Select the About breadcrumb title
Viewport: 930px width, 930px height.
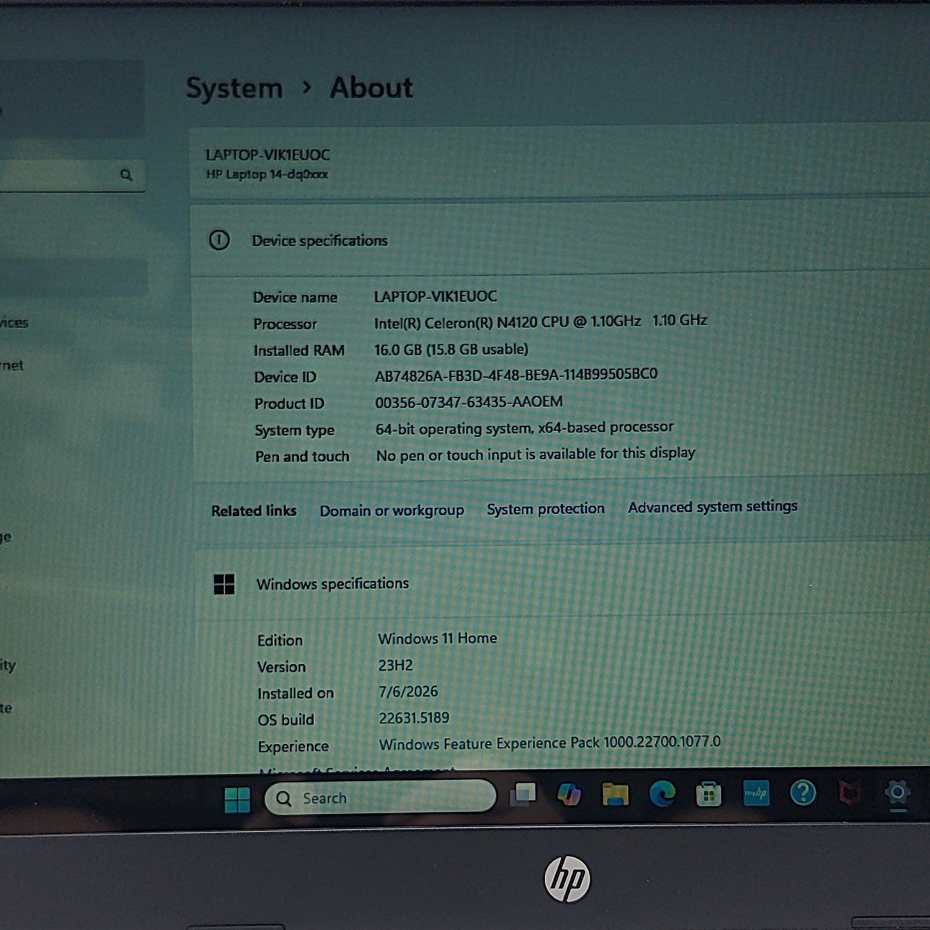[371, 88]
